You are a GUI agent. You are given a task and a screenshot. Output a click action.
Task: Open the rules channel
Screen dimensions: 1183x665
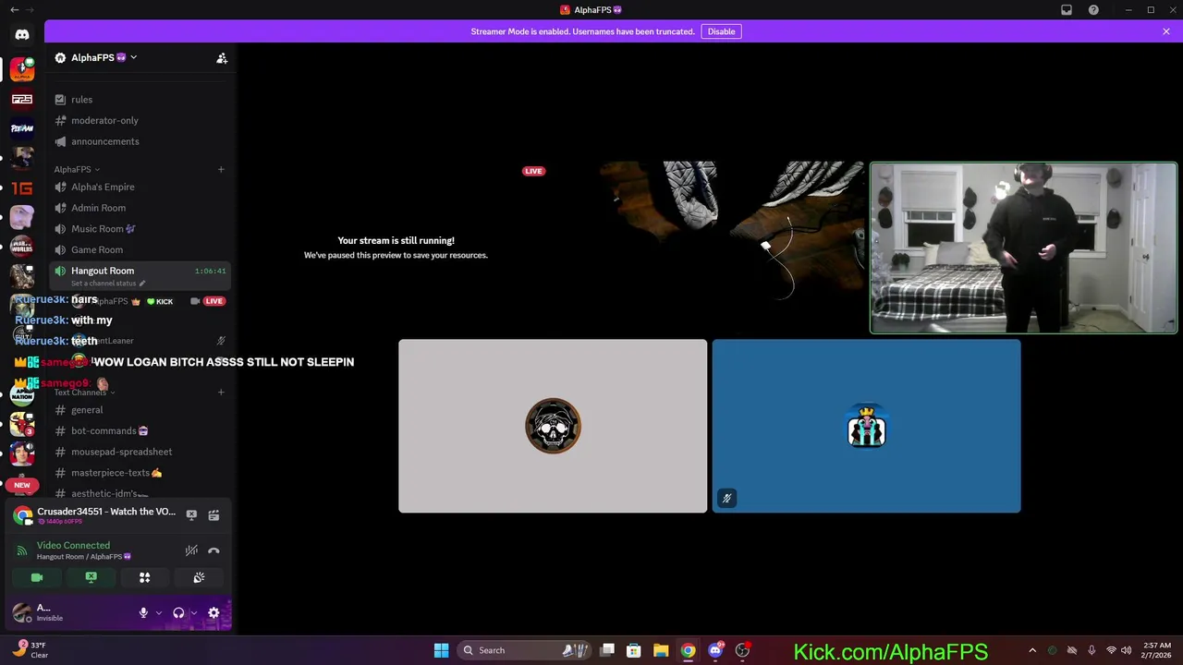pyautogui.click(x=81, y=100)
